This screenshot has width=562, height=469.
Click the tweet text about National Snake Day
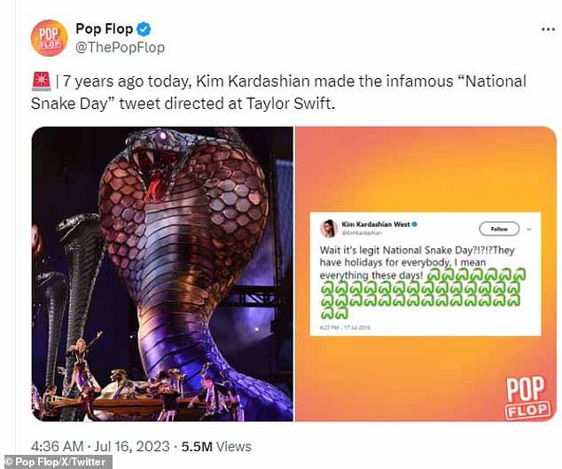(278, 92)
